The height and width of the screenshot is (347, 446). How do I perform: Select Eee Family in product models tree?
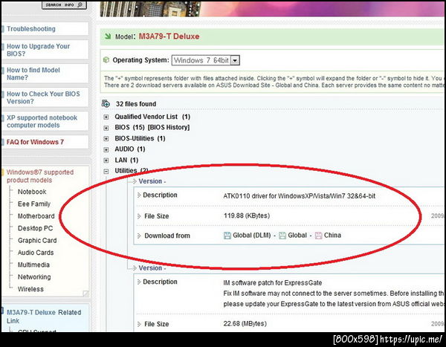click(x=34, y=204)
